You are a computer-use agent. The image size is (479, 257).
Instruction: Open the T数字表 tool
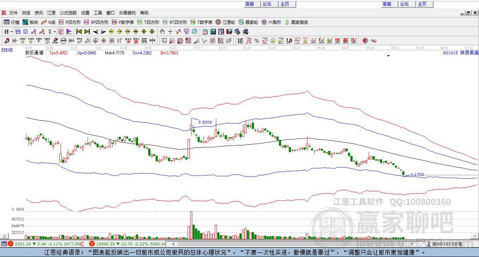coord(201,22)
